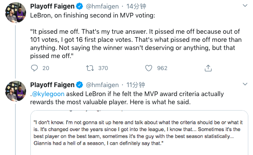This screenshot has width=253, height=155.
Task: Like the tweet with 962 likes
Action: (x=149, y=68)
